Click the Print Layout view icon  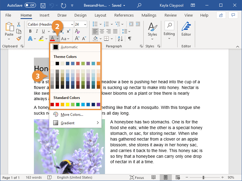coord(165,177)
